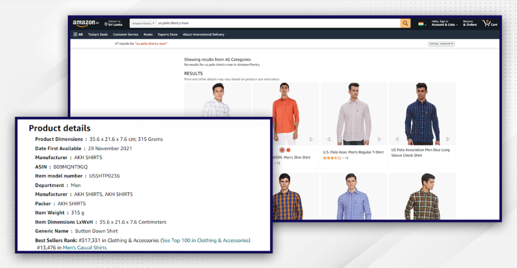Open the pink checked shirt product image
This screenshot has width=517, height=268.
click(x=354, y=114)
